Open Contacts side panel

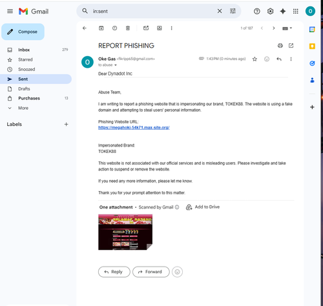pos(312,80)
